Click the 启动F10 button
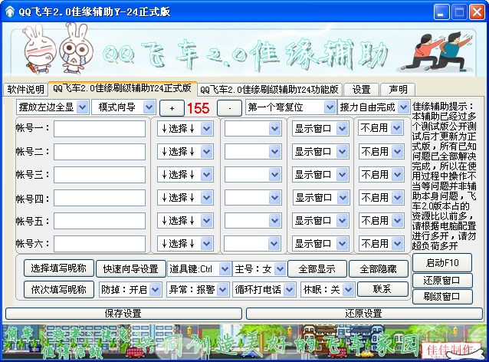This screenshot has height=362, width=489. tap(442, 263)
